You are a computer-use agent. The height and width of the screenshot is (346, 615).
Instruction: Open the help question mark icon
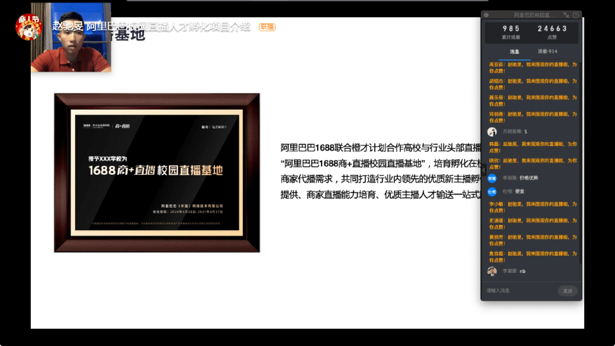tap(576, 15)
